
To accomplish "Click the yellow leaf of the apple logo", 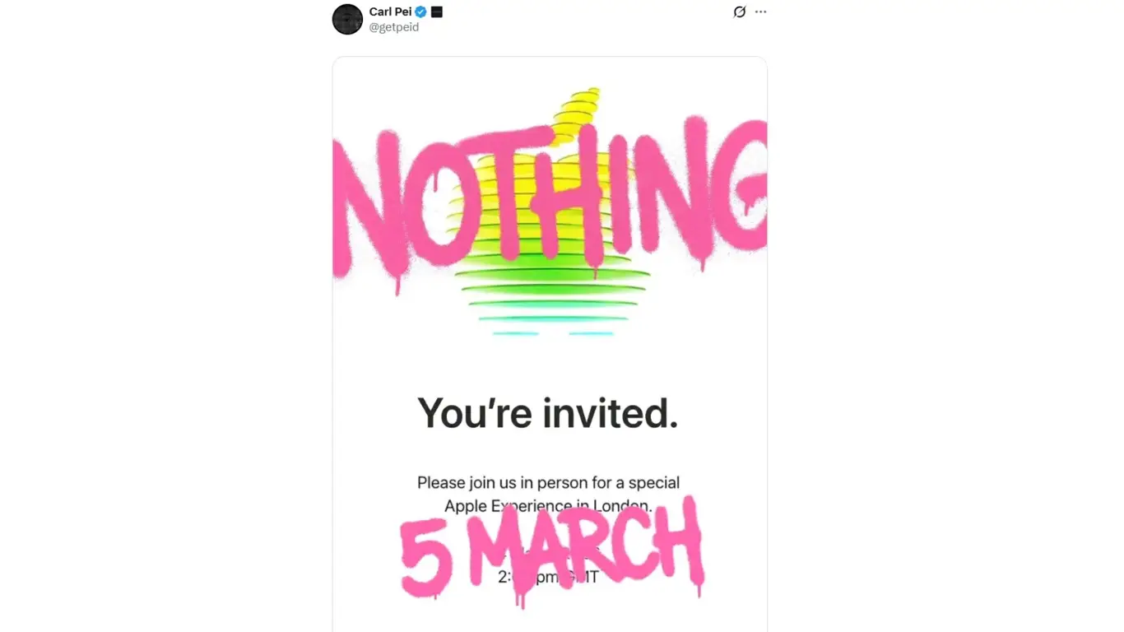I will click(x=580, y=111).
